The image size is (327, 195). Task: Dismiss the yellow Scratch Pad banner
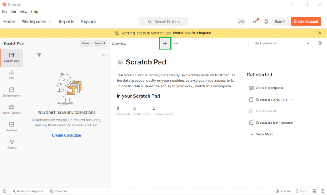pyautogui.click(x=320, y=33)
